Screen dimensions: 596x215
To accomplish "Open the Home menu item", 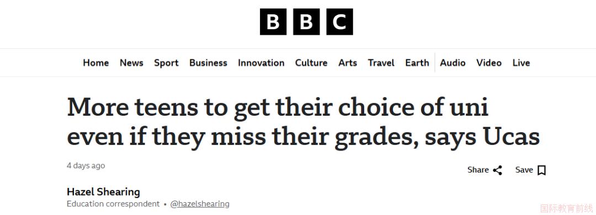I will (x=96, y=63).
